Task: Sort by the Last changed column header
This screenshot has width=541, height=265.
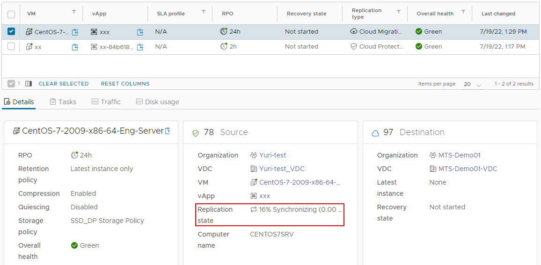Action: [498, 14]
